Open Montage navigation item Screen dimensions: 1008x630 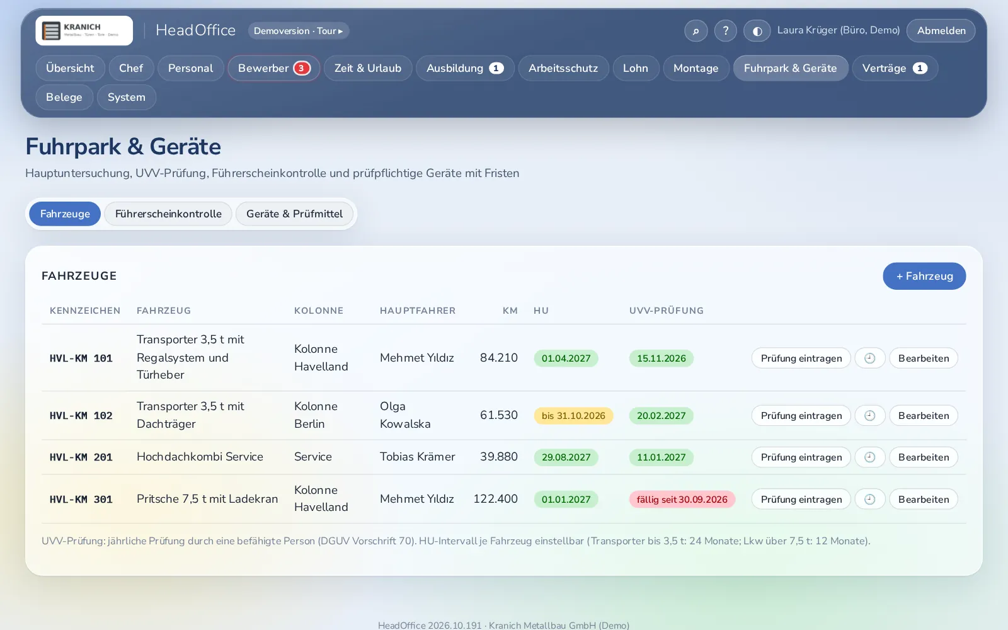tap(696, 68)
